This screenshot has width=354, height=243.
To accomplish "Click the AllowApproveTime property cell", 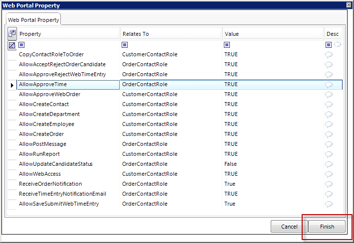I will [68, 84].
